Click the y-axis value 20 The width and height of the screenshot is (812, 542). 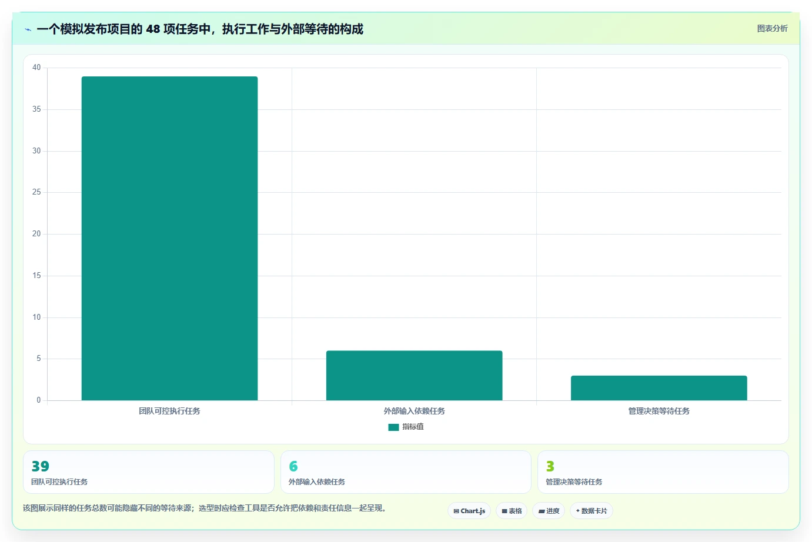click(x=36, y=234)
